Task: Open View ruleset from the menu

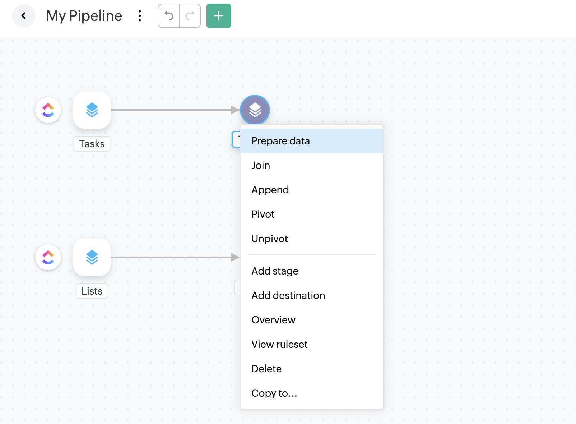Action: point(279,344)
